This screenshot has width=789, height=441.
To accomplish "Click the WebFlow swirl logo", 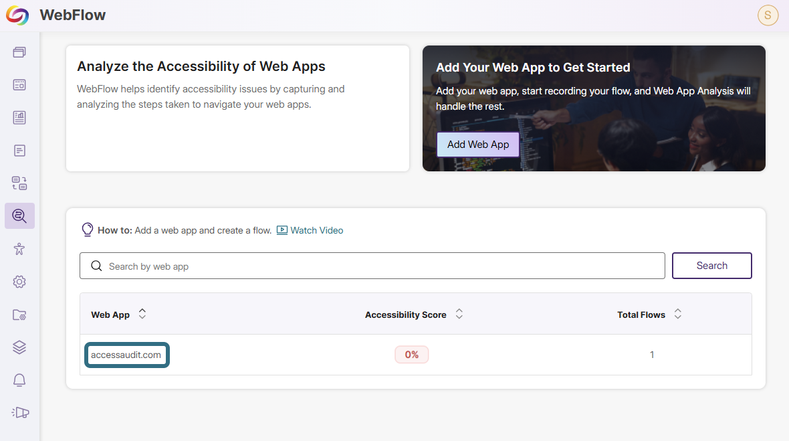I will (17, 15).
